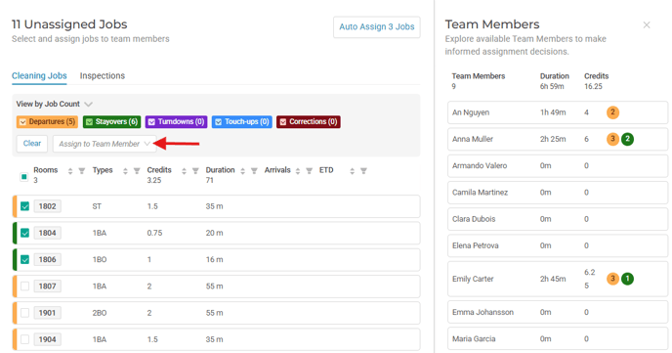Viewport: 672px width, 353px height.
Task: Uncheck room 1802 checkbox
Action: (x=24, y=206)
